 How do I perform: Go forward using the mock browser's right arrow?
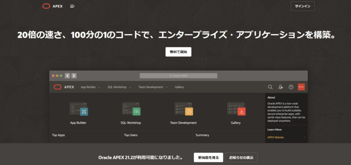pos(74,75)
